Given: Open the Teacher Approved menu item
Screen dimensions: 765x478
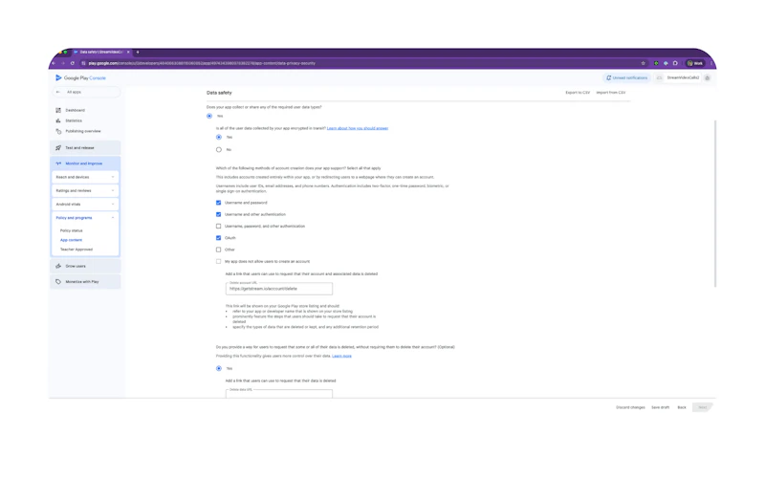Looking at the screenshot, I should (76, 250).
